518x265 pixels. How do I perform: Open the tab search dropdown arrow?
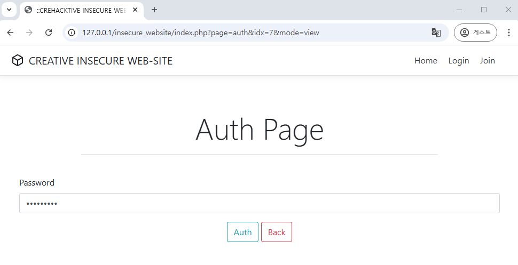click(9, 10)
